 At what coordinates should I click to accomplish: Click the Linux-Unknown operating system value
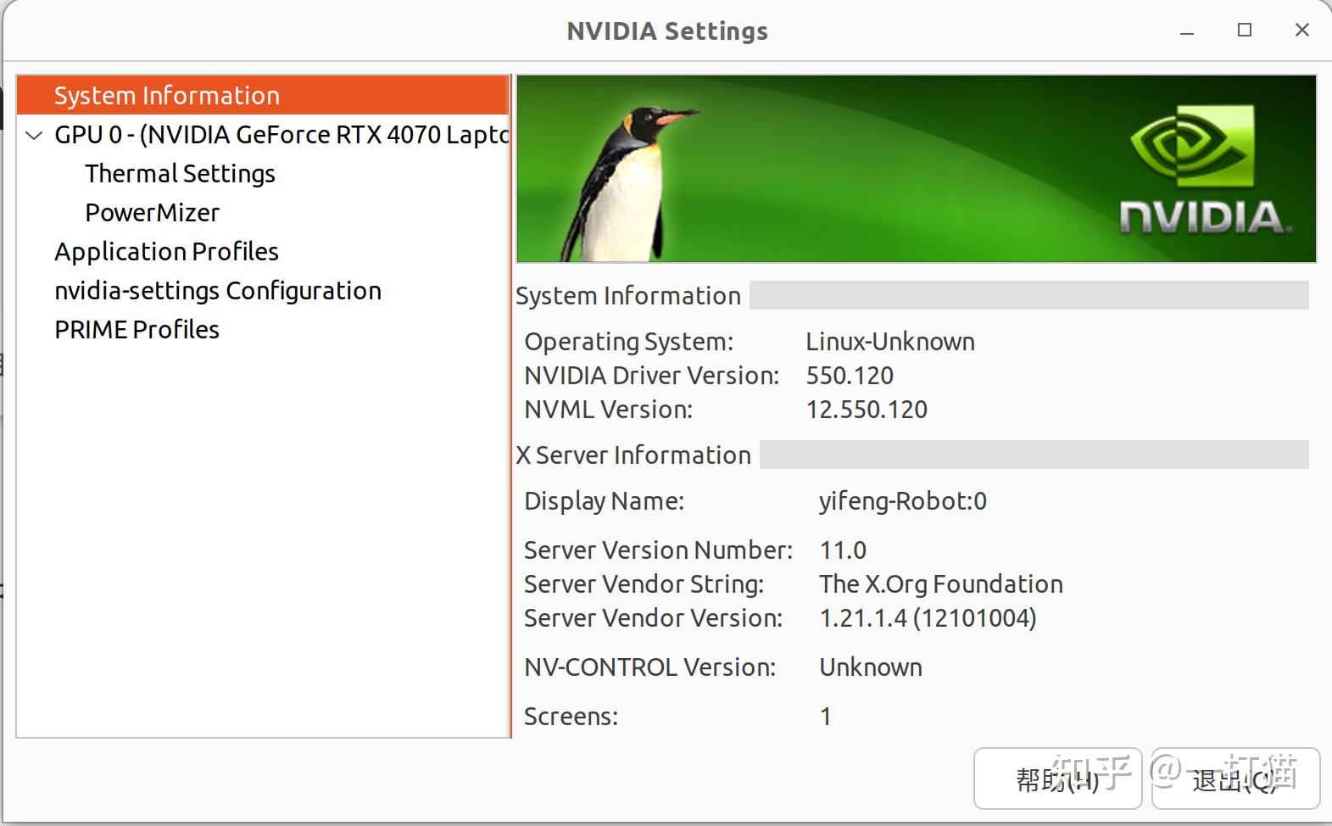pos(890,342)
